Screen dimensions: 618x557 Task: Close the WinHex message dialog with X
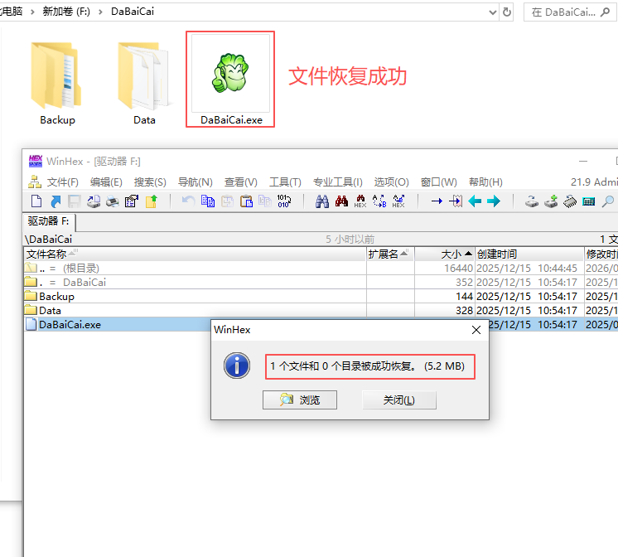pyautogui.click(x=476, y=330)
